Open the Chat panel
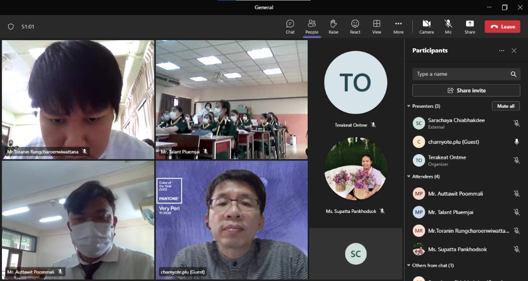This screenshot has height=281, width=528. point(290,26)
